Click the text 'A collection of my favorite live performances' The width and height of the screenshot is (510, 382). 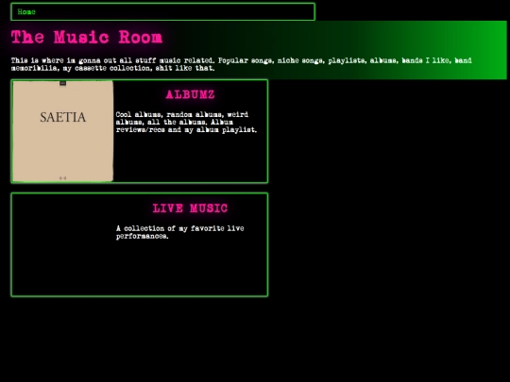[x=180, y=232]
